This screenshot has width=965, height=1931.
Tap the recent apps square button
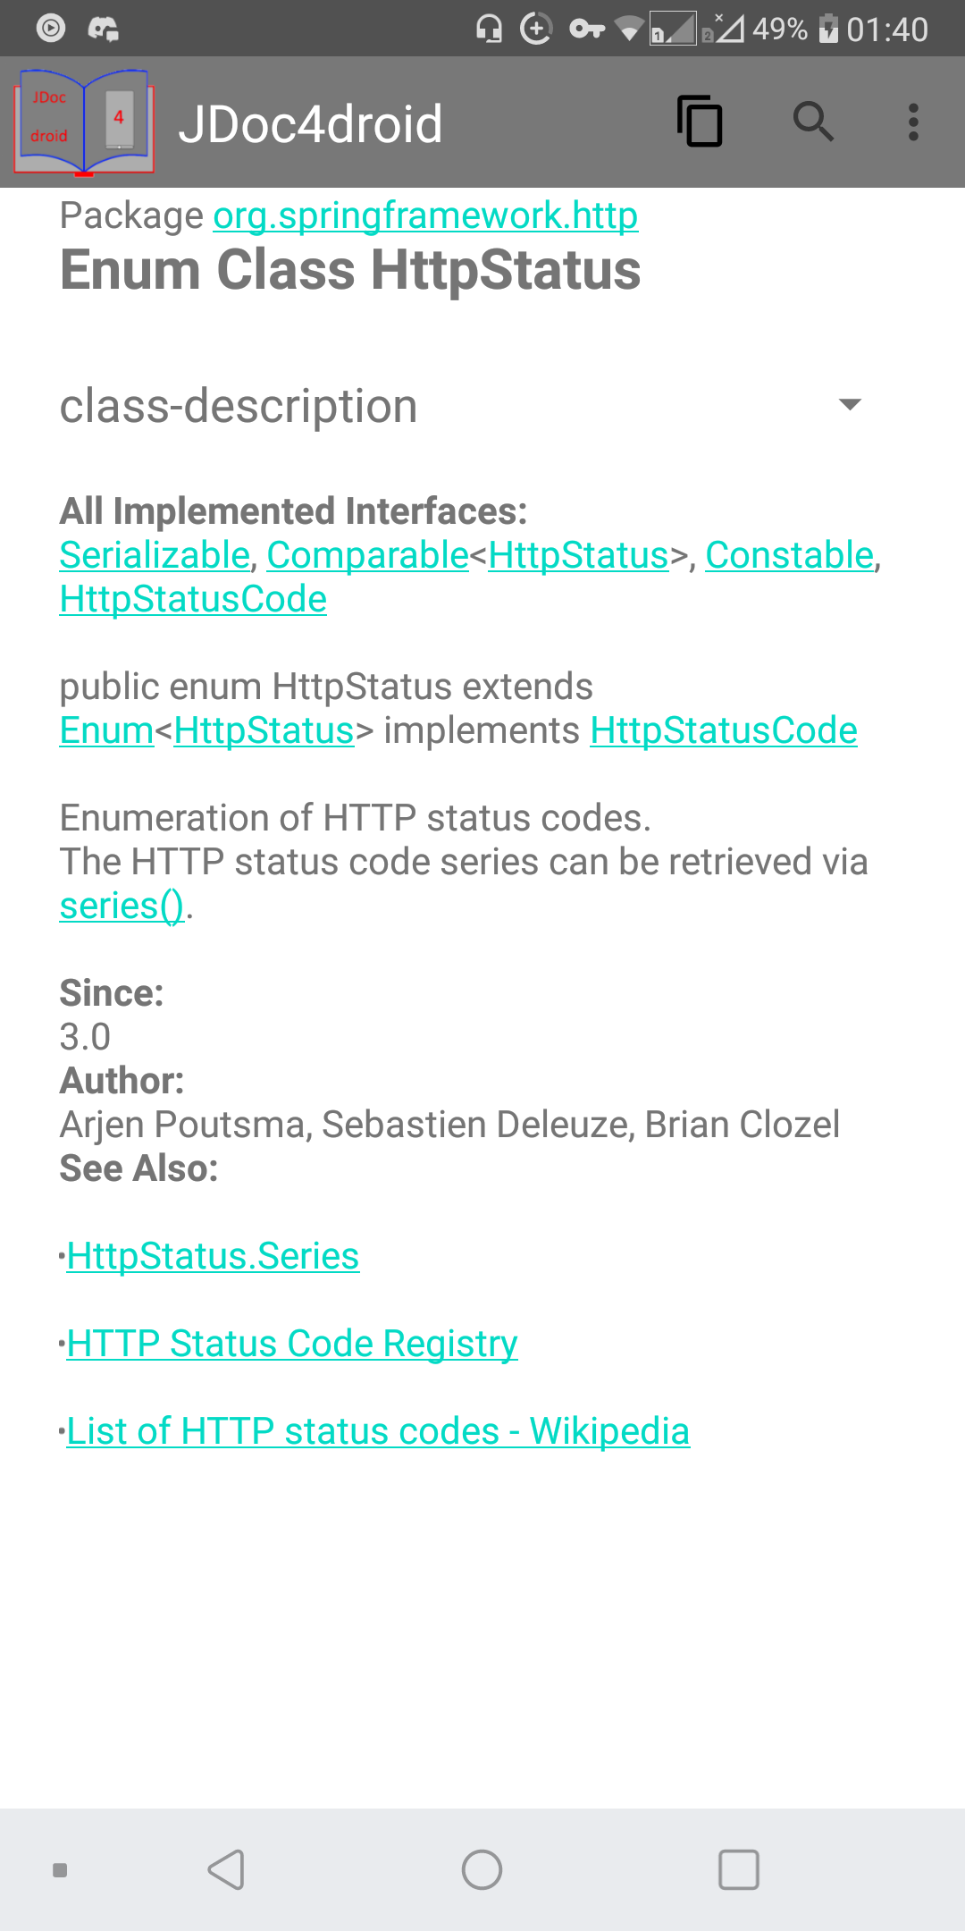(739, 1869)
